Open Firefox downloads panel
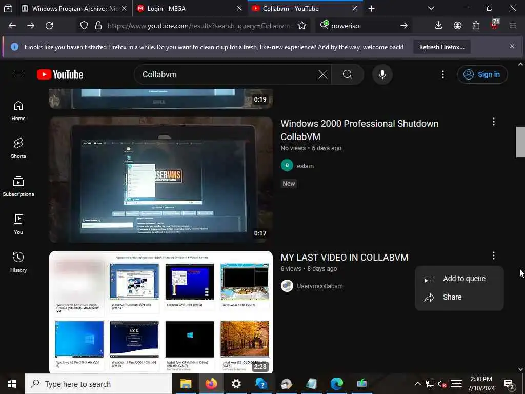The height and width of the screenshot is (394, 525). 438,26
